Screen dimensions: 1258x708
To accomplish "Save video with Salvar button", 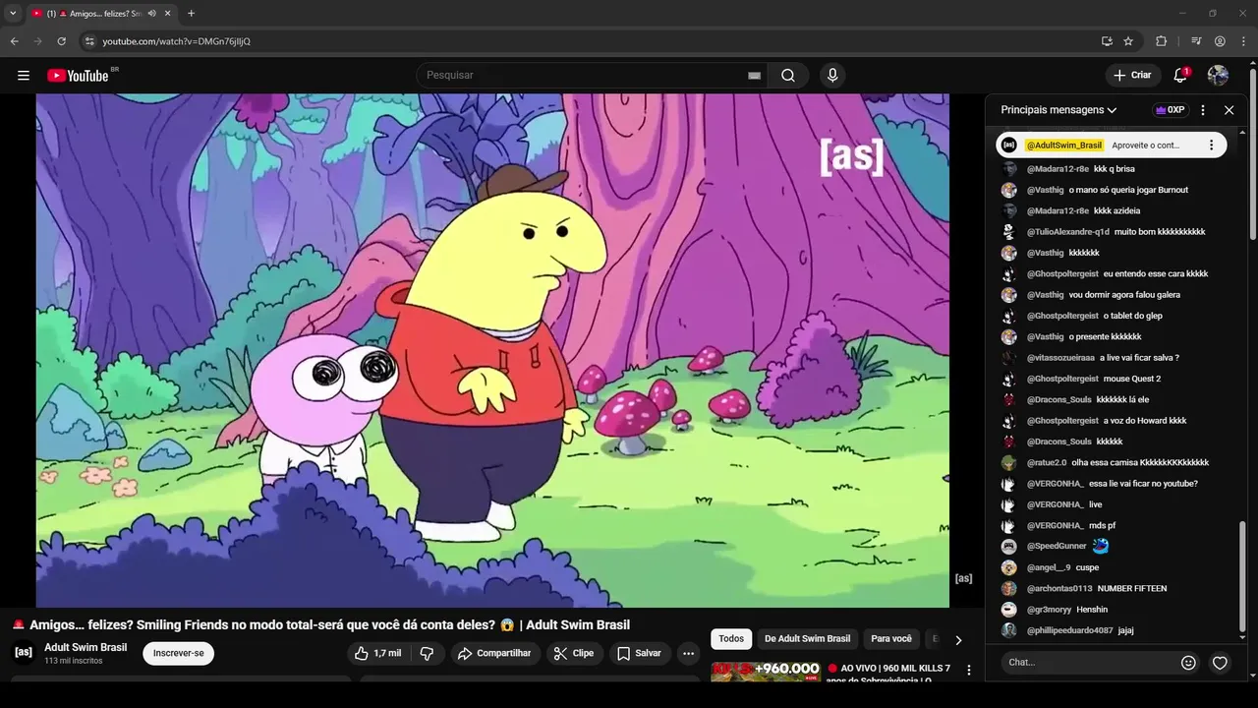I will [639, 653].
